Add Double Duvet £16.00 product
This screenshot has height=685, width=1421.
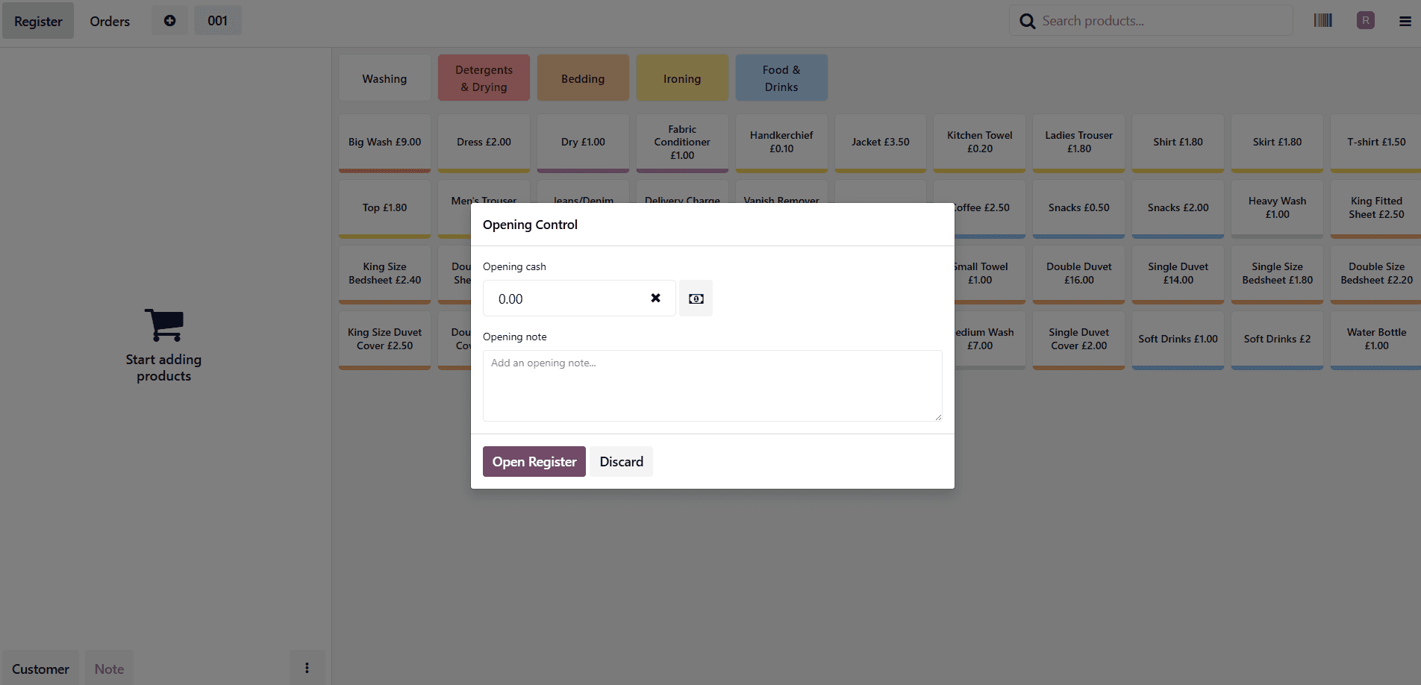point(1079,274)
